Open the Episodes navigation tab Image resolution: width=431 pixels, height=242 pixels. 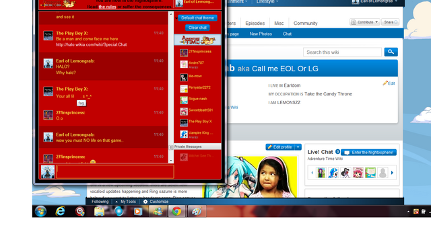pos(255,24)
